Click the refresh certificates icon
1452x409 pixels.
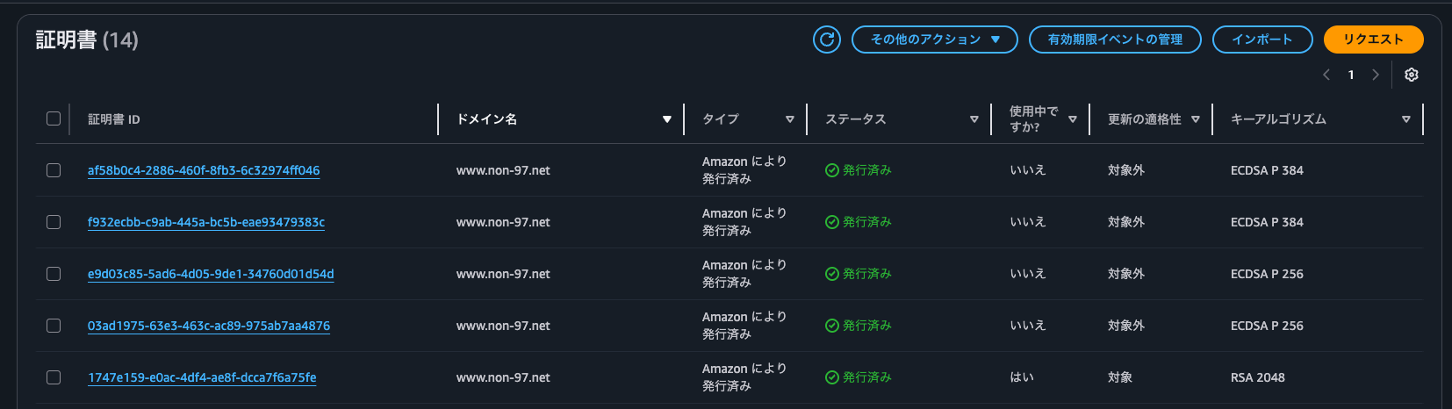(826, 39)
